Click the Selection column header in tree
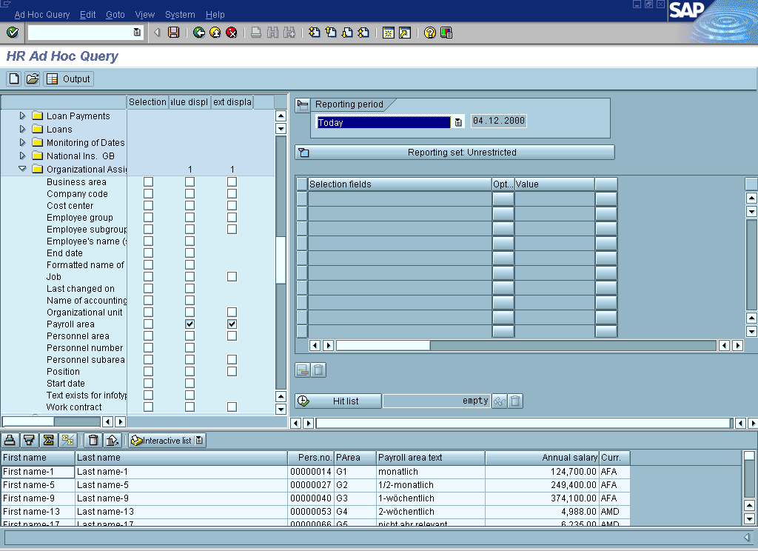Viewport: 758px width, 551px height. (x=147, y=102)
